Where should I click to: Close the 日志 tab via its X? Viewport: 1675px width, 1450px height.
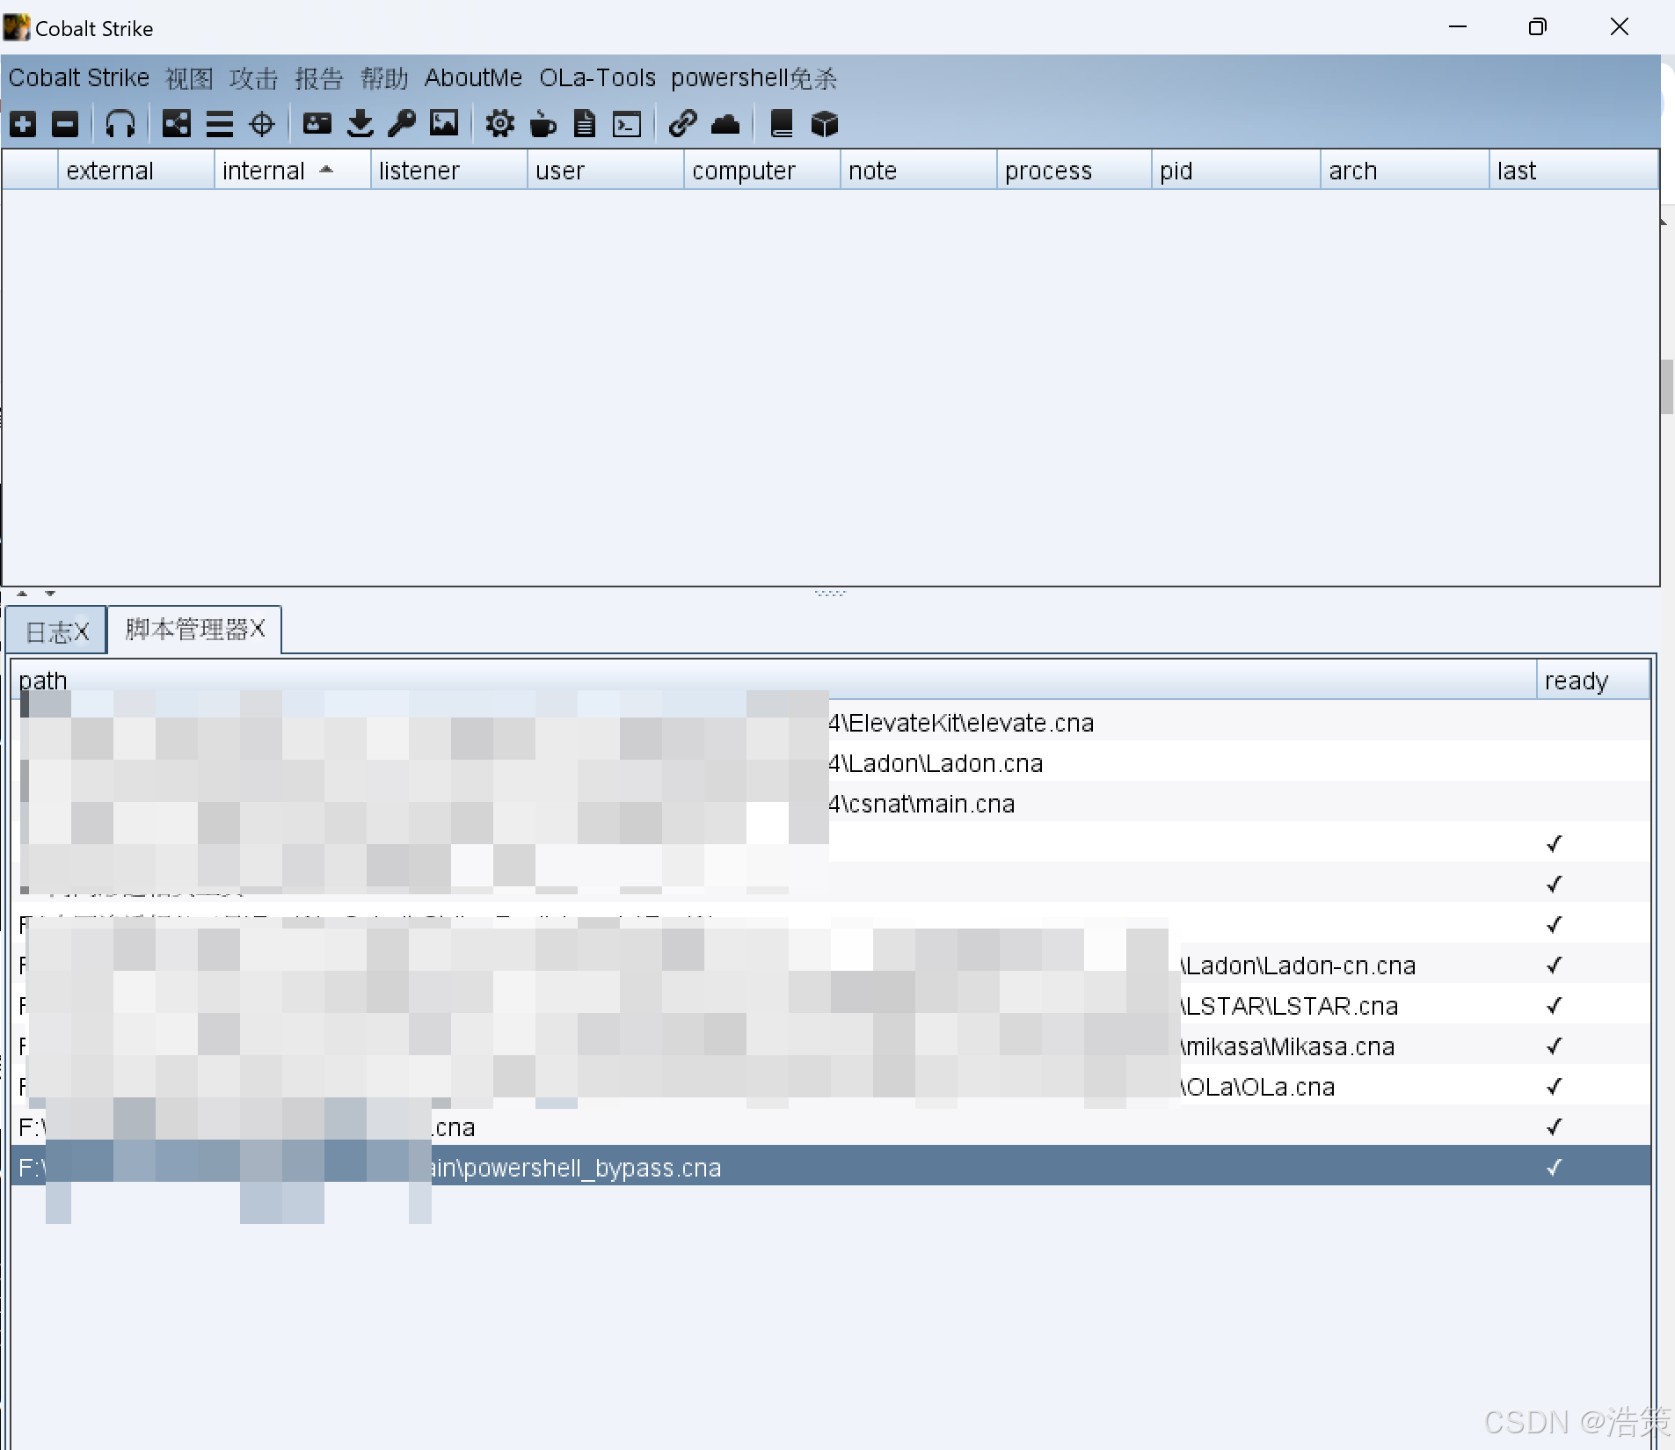81,631
